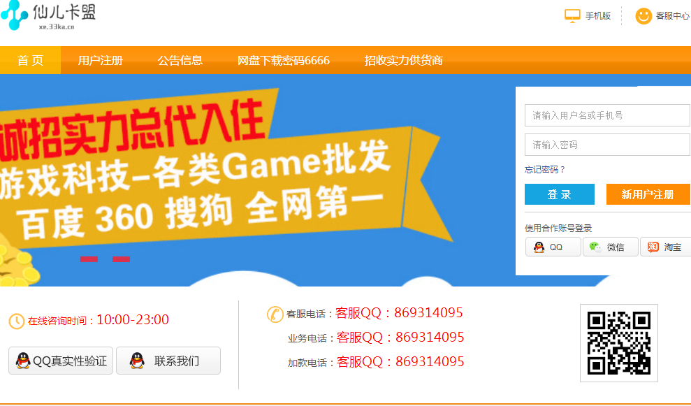Log in with the QQ penguin icon
The height and width of the screenshot is (406, 691).
point(539,247)
